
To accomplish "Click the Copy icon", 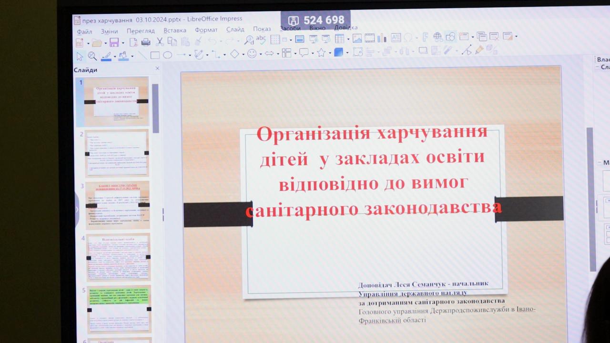I will pos(172,41).
